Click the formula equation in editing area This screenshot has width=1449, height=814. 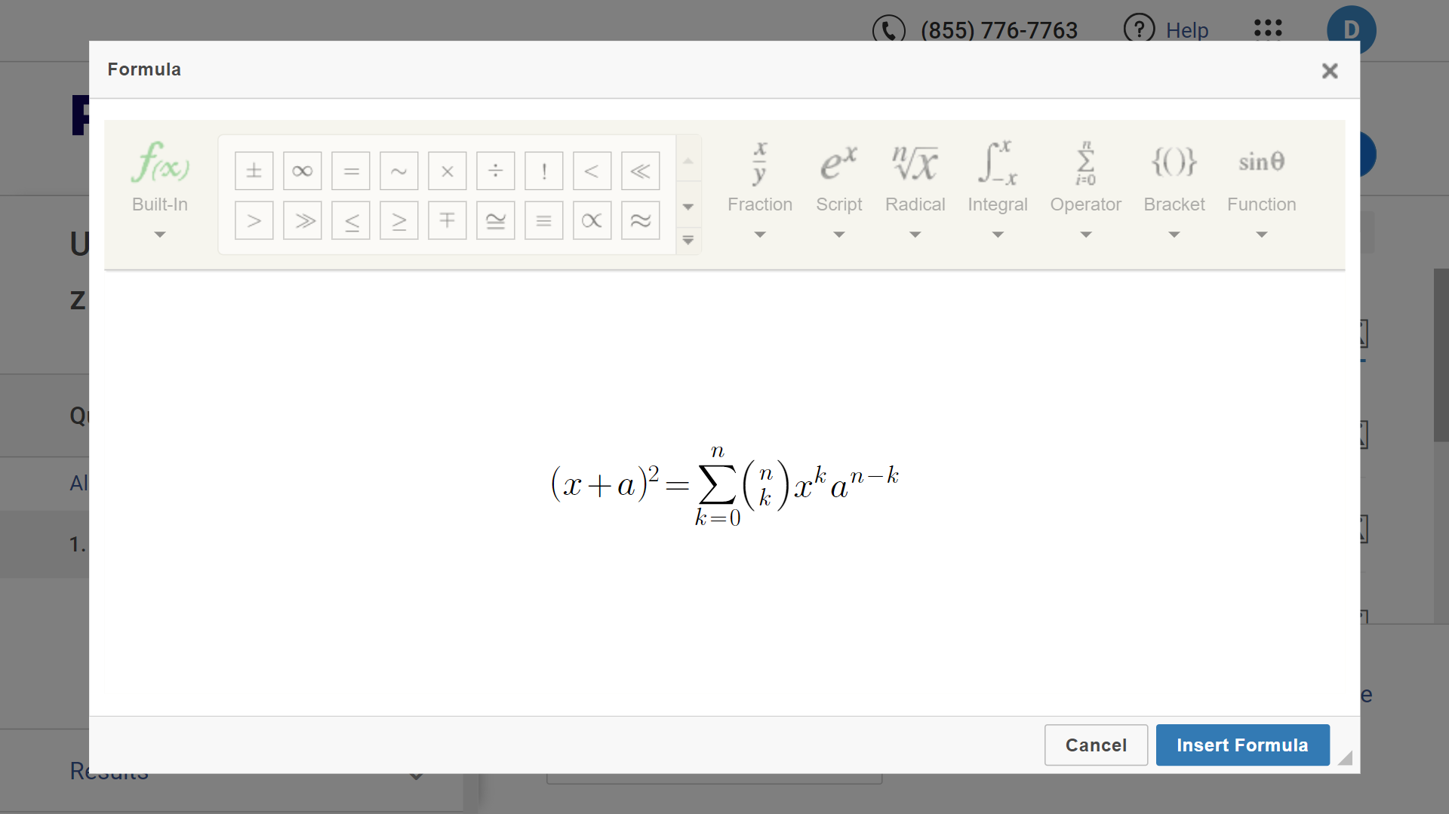tap(724, 485)
